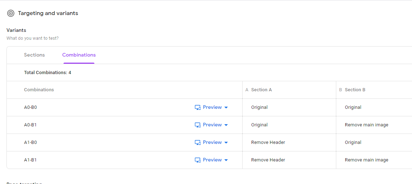
Task: Select the A1-B0 combination row label
Action: pos(30,142)
